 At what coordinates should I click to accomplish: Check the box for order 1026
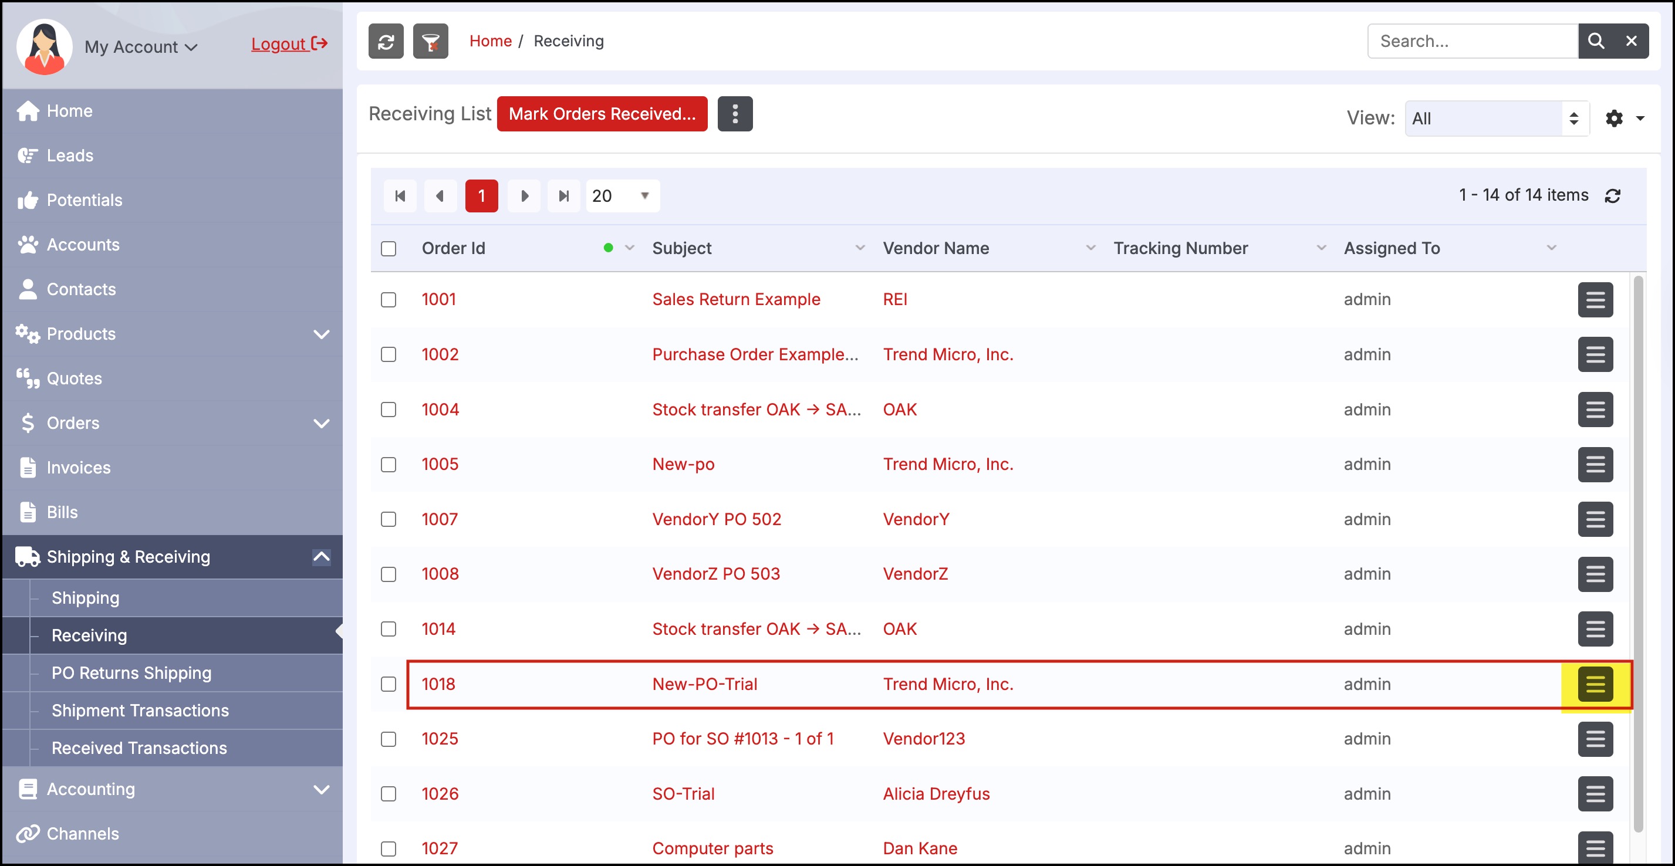coord(388,794)
